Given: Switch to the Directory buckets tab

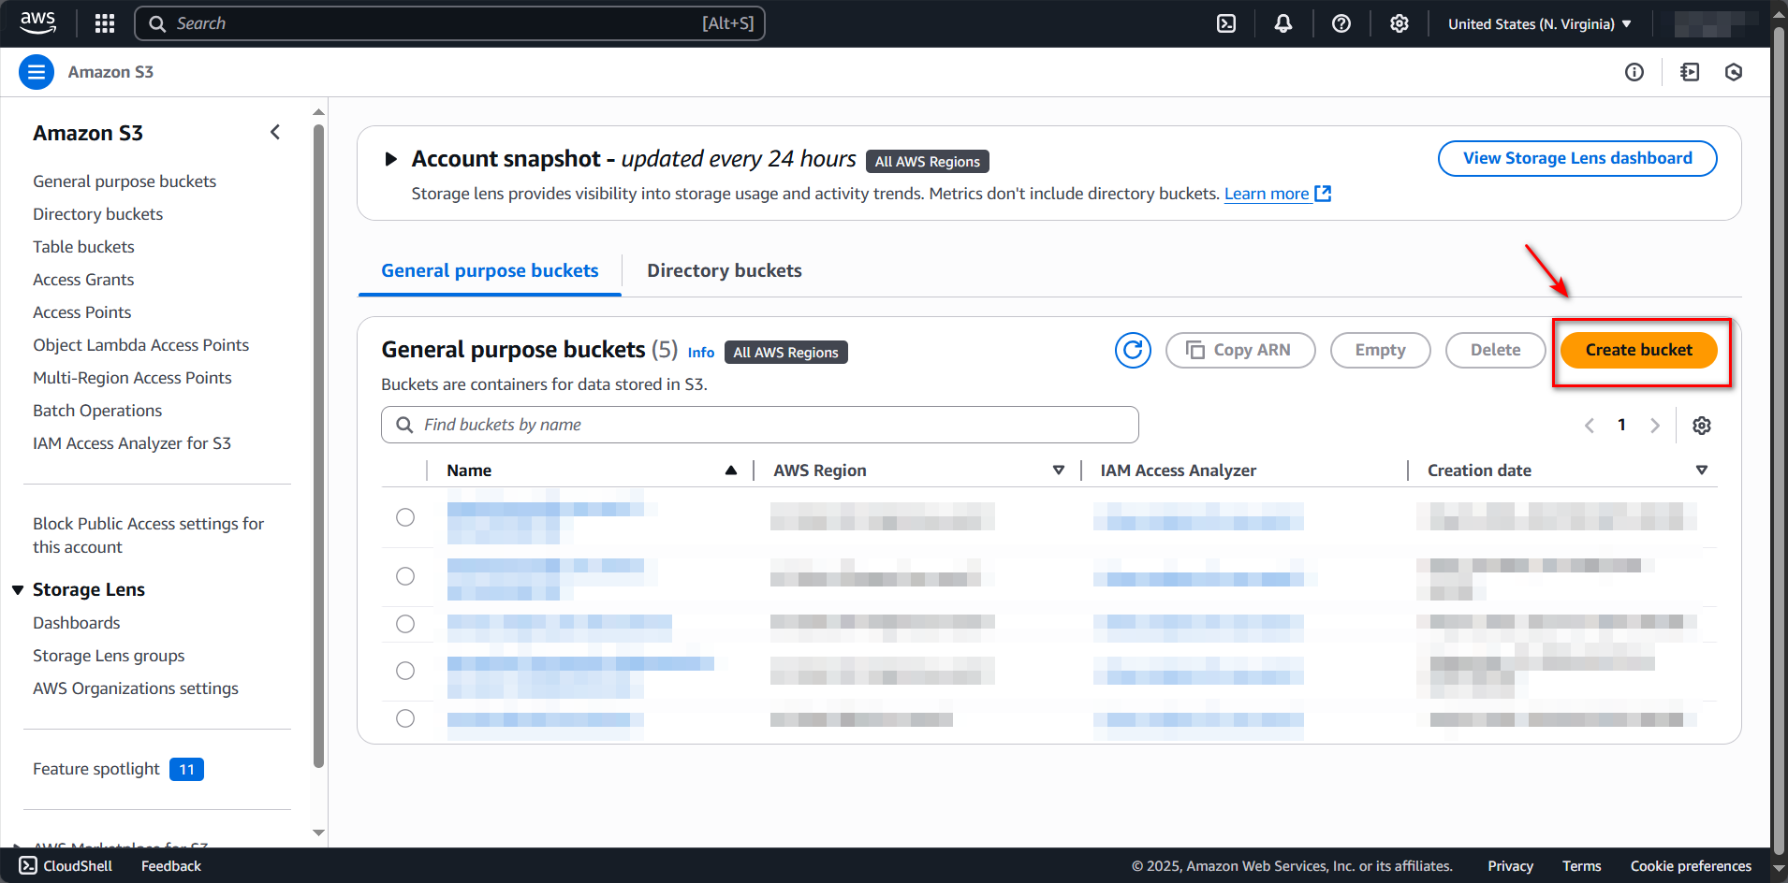Looking at the screenshot, I should click(x=724, y=270).
